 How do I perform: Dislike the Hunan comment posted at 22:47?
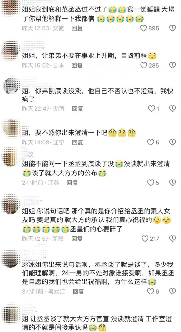[x=173, y=109]
